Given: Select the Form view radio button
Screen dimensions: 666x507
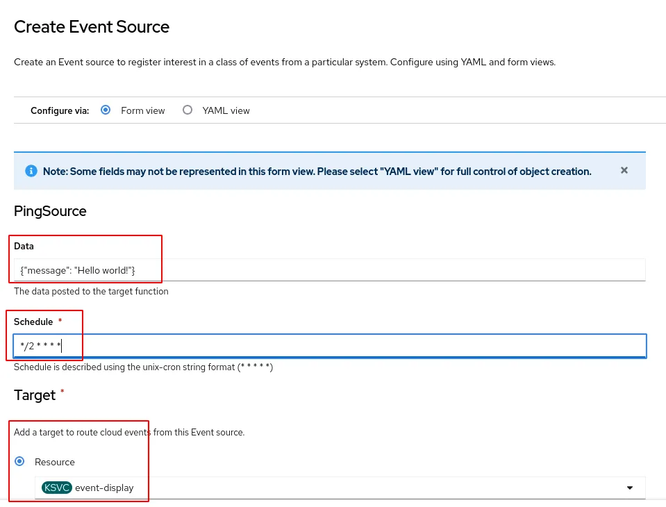Looking at the screenshot, I should click(106, 110).
